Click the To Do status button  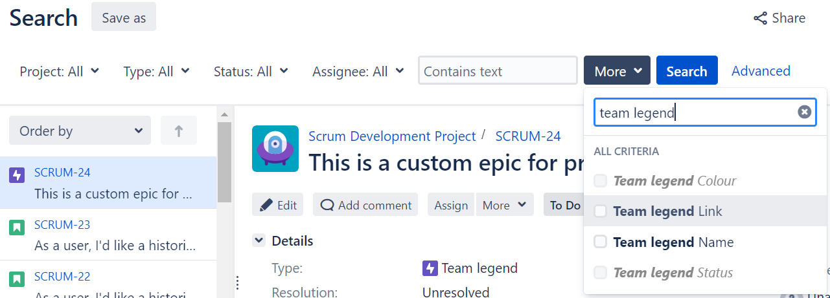tap(564, 205)
